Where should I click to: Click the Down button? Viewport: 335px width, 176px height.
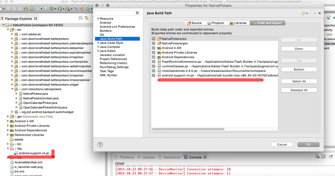pyautogui.click(x=299, y=49)
